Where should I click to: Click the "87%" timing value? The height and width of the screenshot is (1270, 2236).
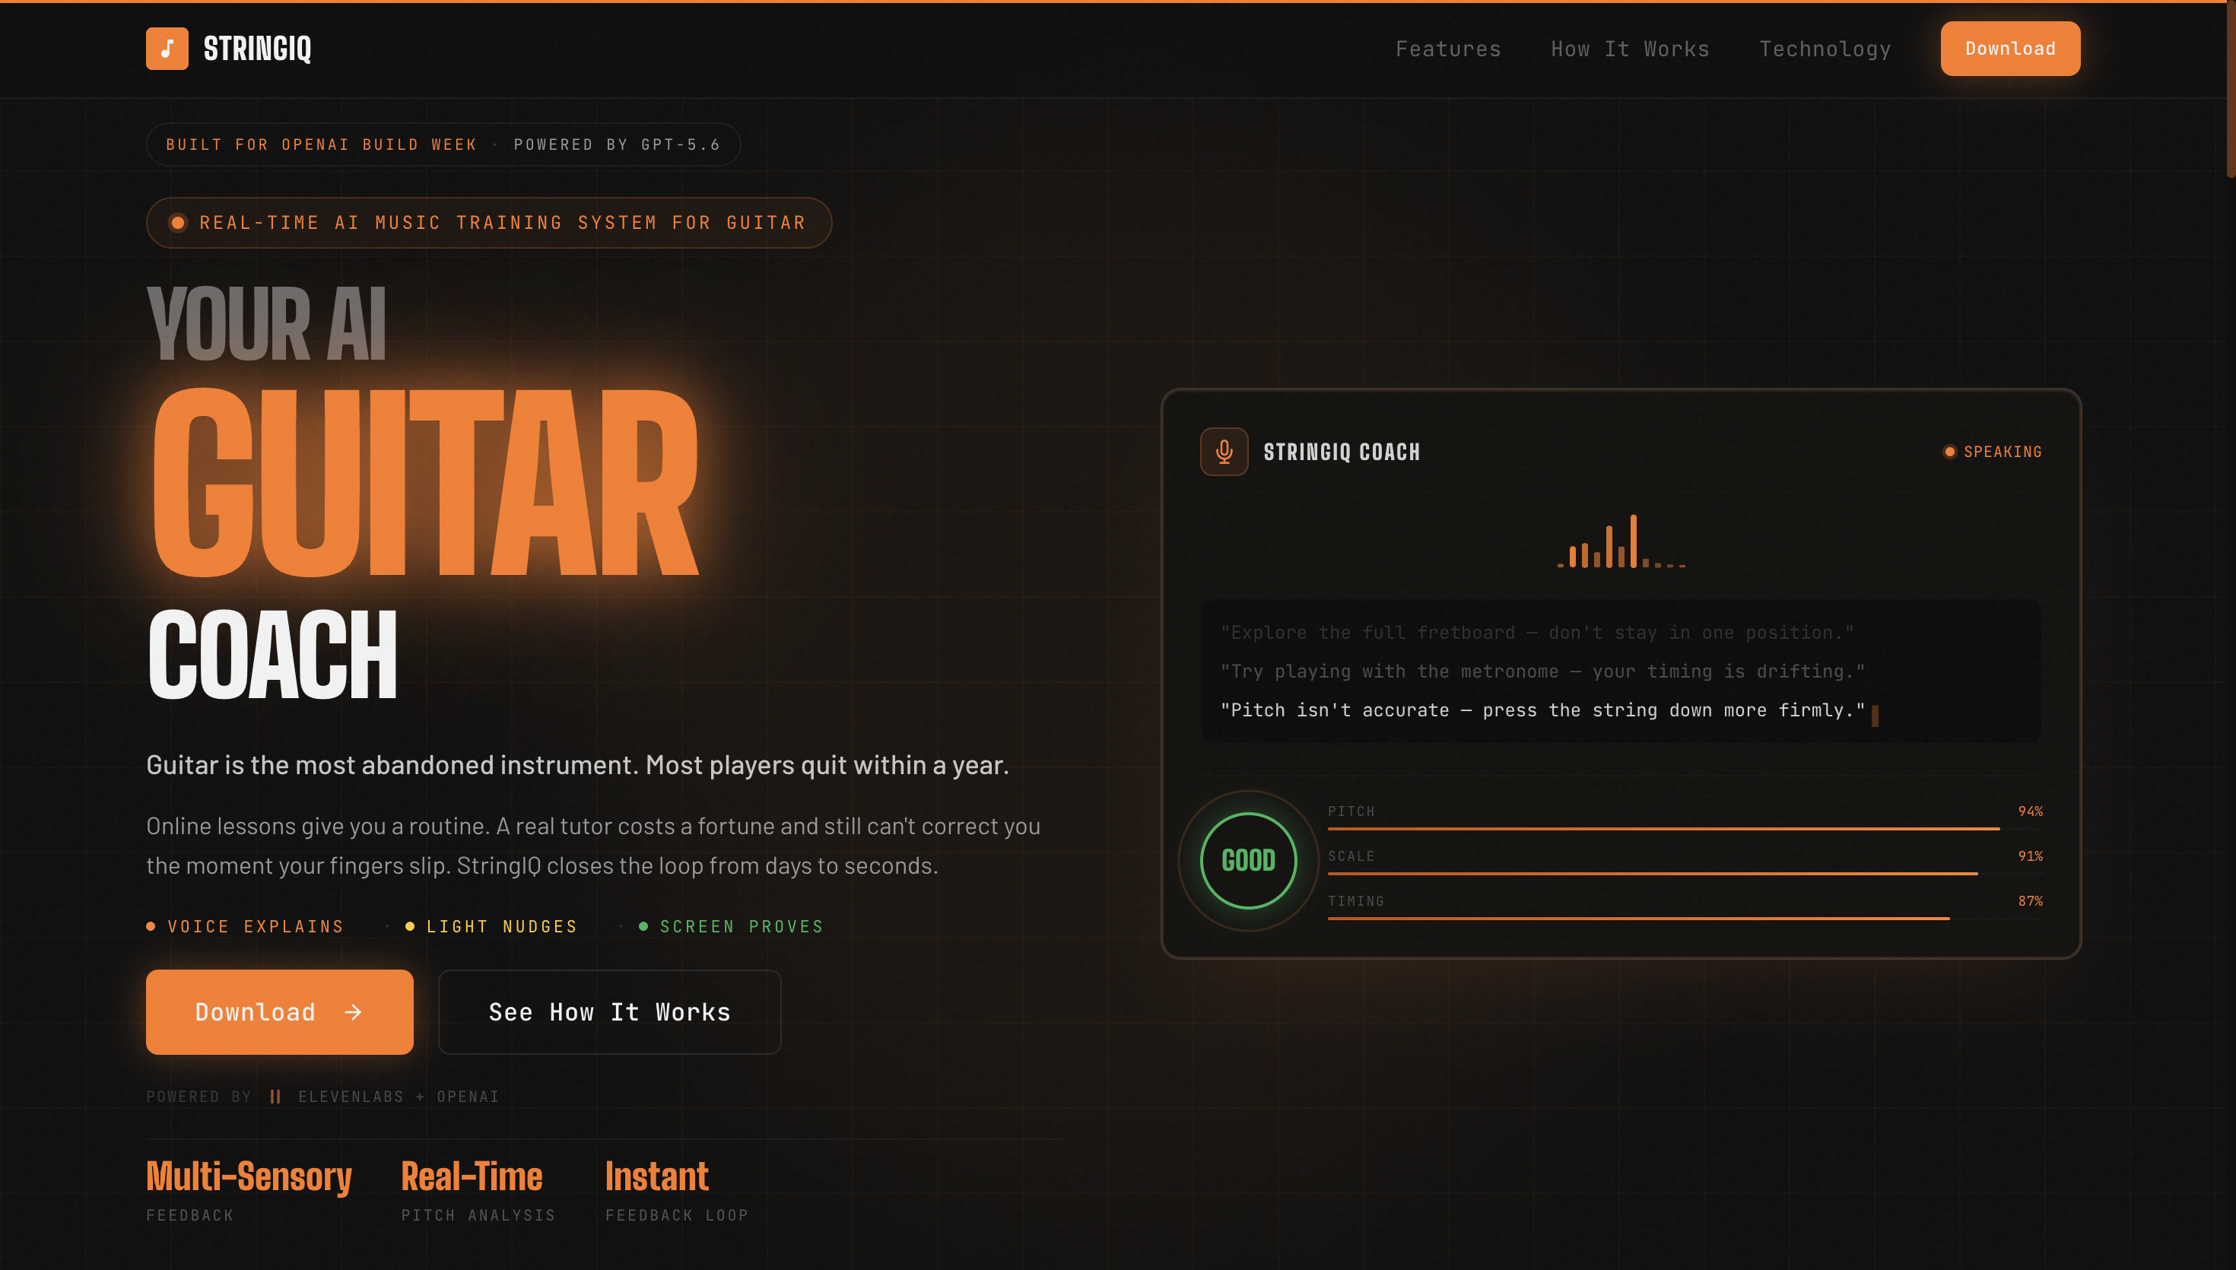click(x=2030, y=901)
